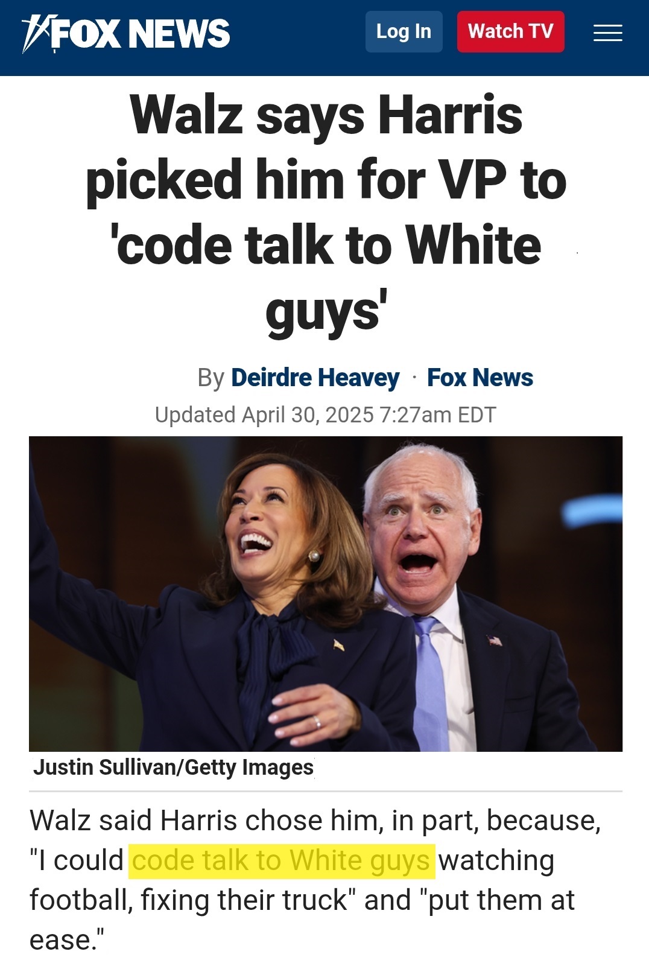Open the main article photo
The height and width of the screenshot is (963, 649).
point(326,594)
